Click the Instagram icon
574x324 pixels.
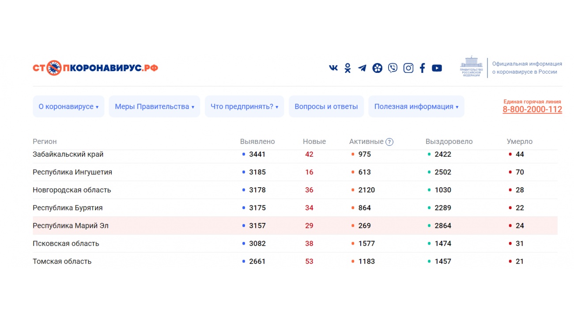tap(408, 68)
